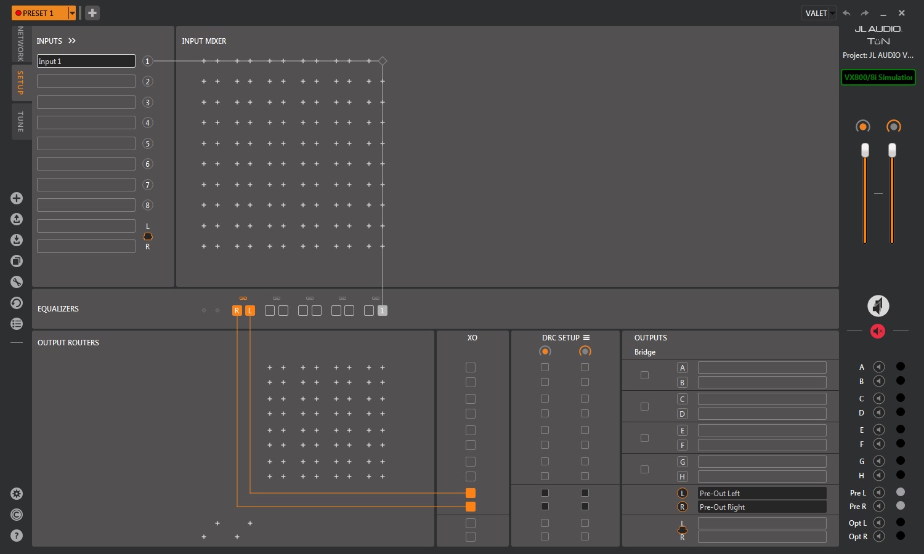Click the add plus icon next to preset tab
The height and width of the screenshot is (554, 924).
click(x=92, y=13)
